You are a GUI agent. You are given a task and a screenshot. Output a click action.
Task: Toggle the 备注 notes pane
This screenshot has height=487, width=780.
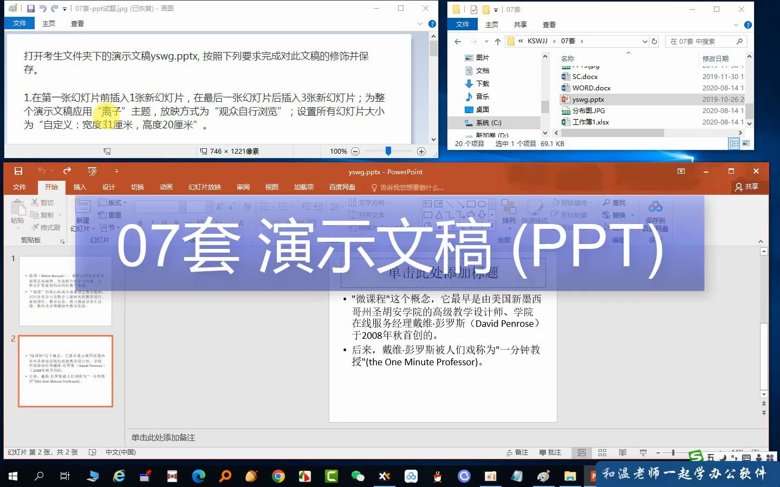pos(517,452)
